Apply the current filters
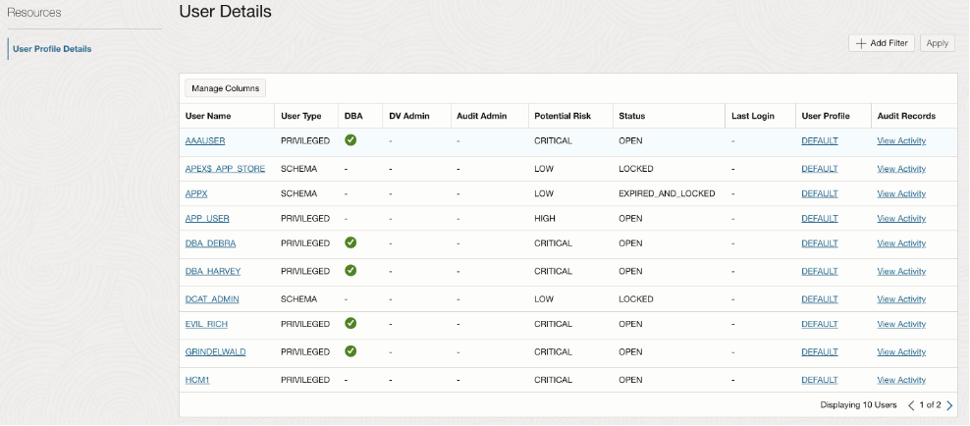This screenshot has height=426, width=970. point(938,43)
